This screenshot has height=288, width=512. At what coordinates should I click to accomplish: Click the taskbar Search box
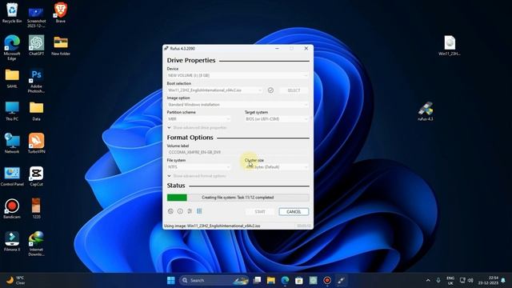(214, 280)
